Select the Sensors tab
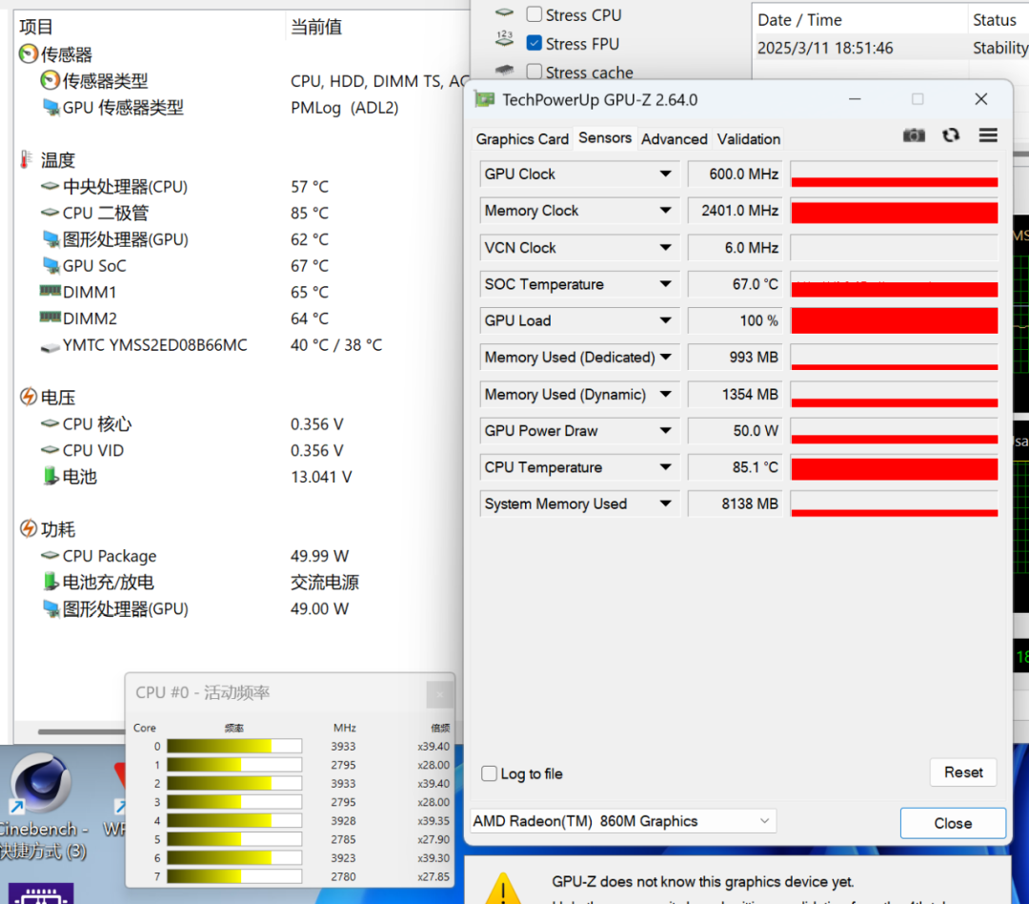The width and height of the screenshot is (1029, 904). click(604, 138)
